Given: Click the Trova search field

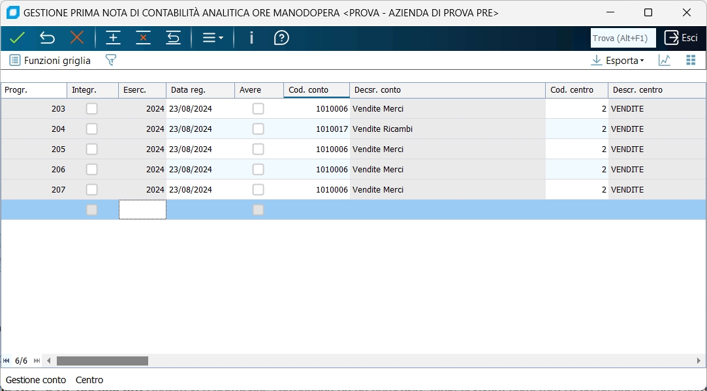Looking at the screenshot, I should pos(623,38).
